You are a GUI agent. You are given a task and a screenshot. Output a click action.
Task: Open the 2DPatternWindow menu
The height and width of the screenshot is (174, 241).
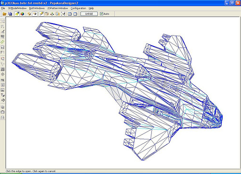(x=57, y=8)
